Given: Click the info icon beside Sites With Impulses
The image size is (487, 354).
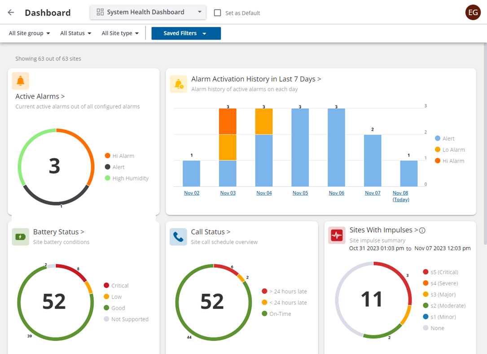Looking at the screenshot, I should pos(422,230).
